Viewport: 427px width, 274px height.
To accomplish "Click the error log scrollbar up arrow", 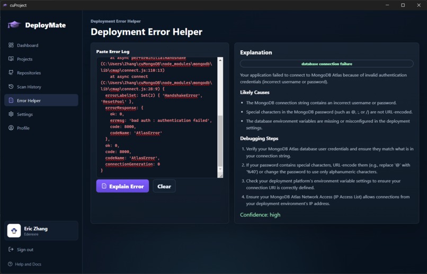I will point(220,60).
